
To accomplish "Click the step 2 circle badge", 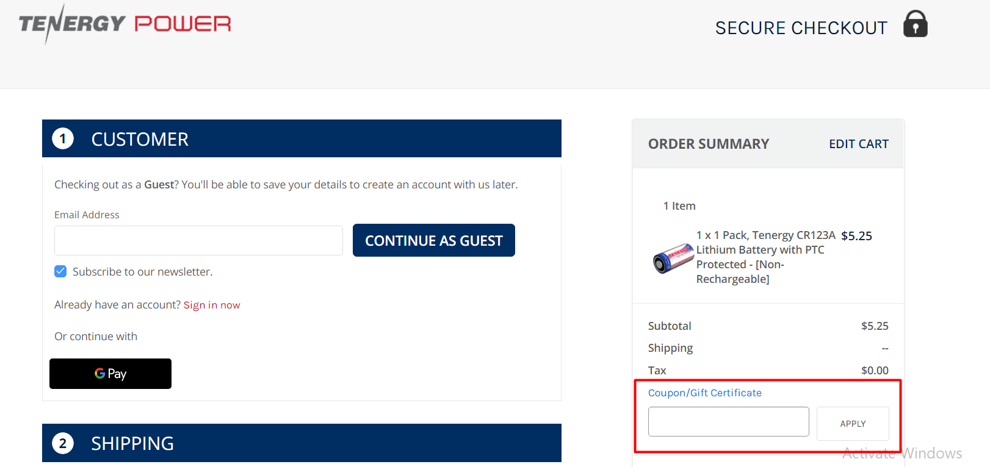I will pyautogui.click(x=63, y=443).
